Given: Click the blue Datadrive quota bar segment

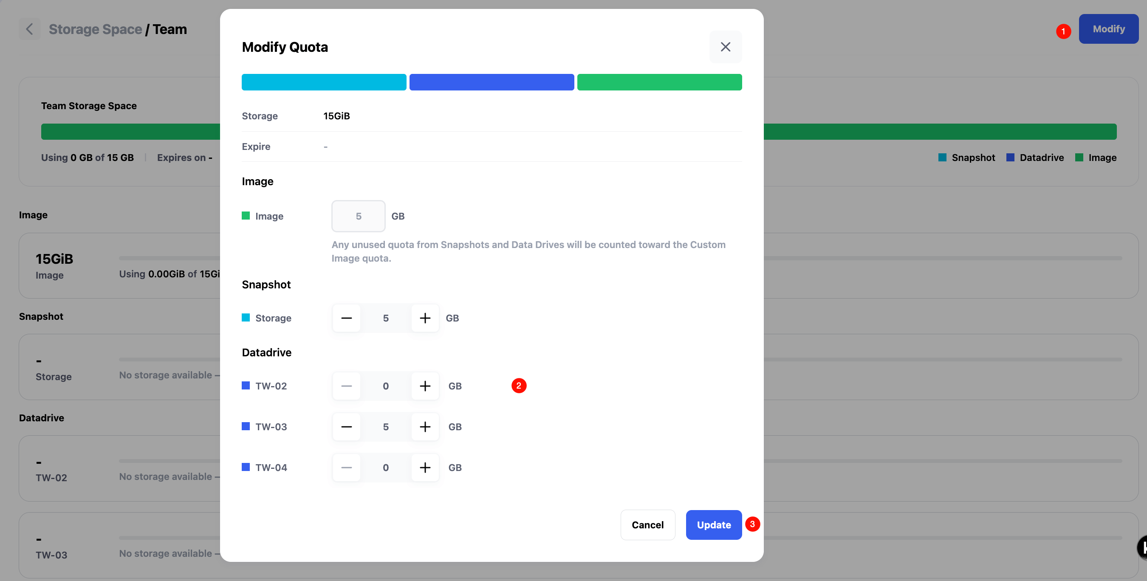Looking at the screenshot, I should (491, 82).
